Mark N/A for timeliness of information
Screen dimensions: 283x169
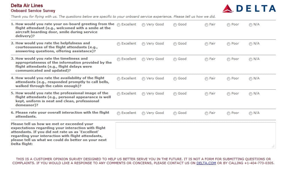[251, 59]
